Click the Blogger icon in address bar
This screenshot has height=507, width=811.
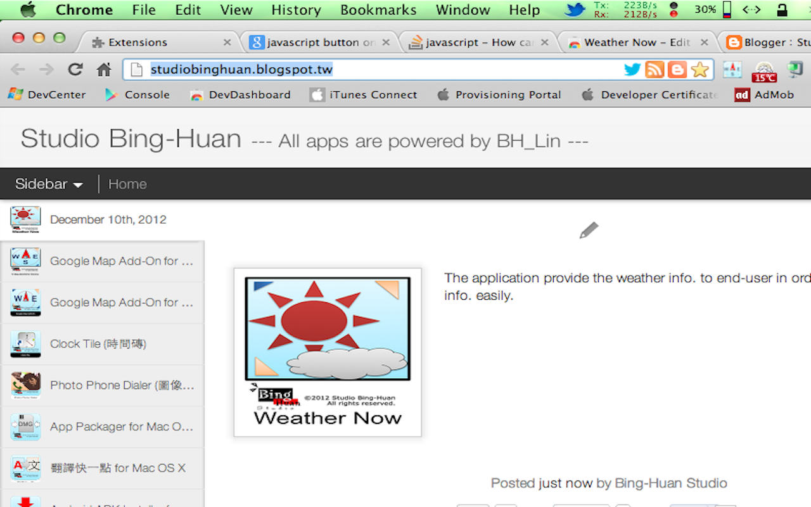tap(677, 69)
